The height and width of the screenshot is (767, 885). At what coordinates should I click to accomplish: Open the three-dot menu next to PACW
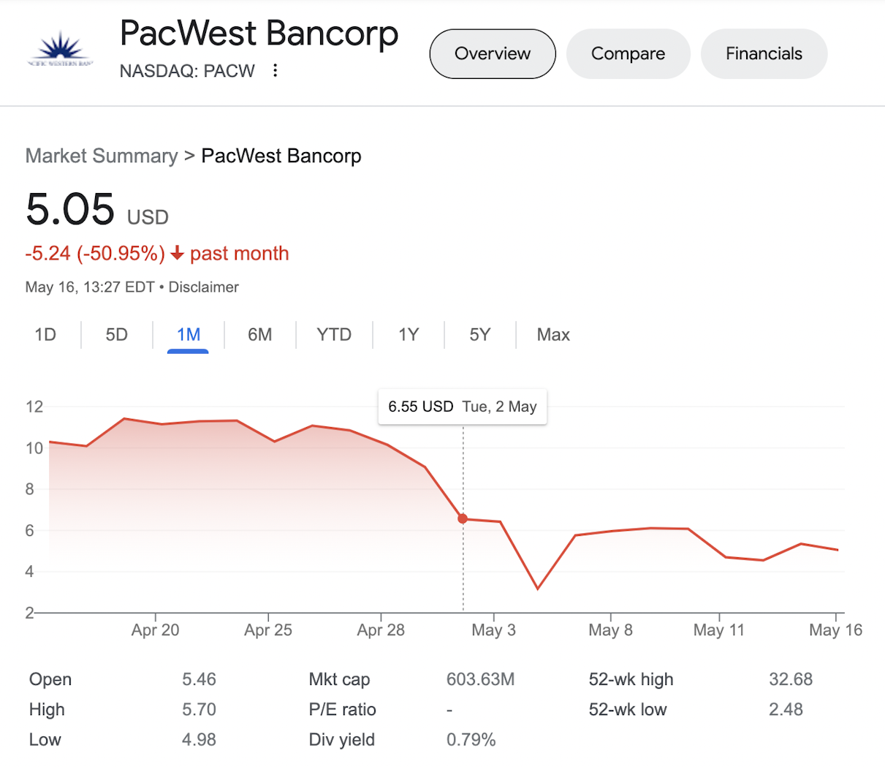click(275, 70)
